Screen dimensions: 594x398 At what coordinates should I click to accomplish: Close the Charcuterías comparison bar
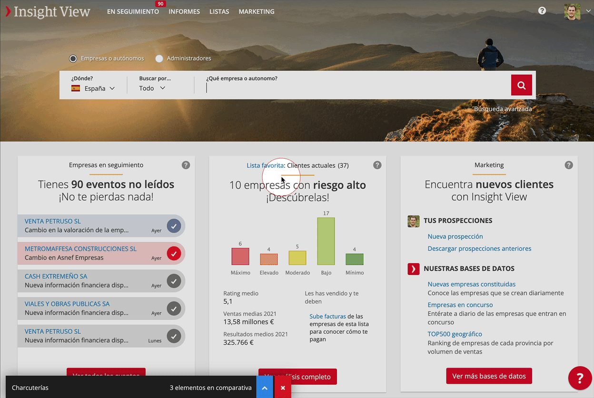tap(283, 388)
